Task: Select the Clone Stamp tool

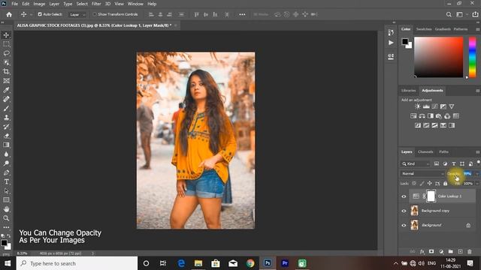Action: click(x=6, y=118)
